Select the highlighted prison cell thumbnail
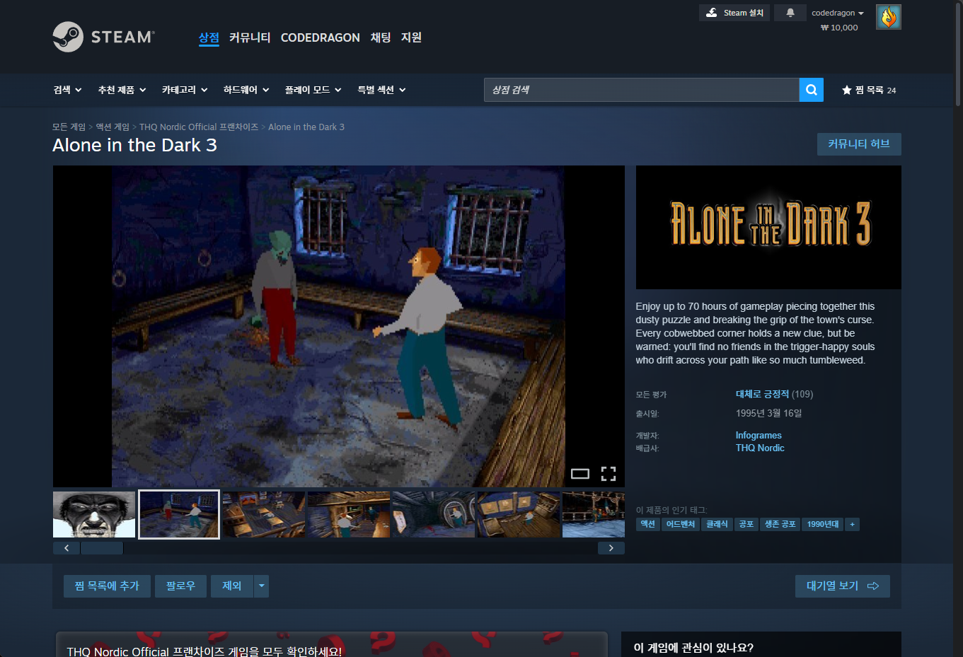The width and height of the screenshot is (963, 657). (179, 515)
